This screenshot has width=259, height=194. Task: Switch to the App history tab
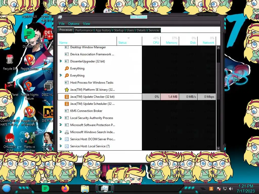tap(103, 30)
